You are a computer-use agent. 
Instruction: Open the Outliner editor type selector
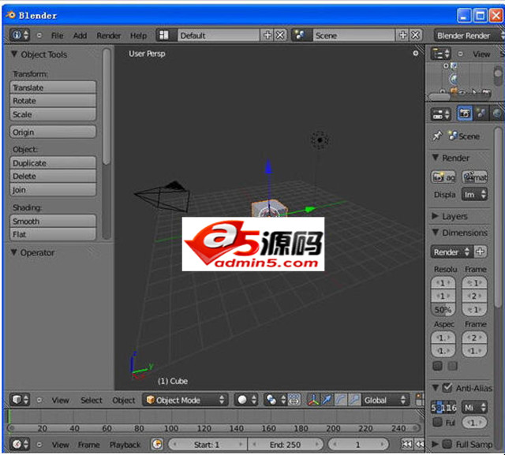[x=441, y=54]
